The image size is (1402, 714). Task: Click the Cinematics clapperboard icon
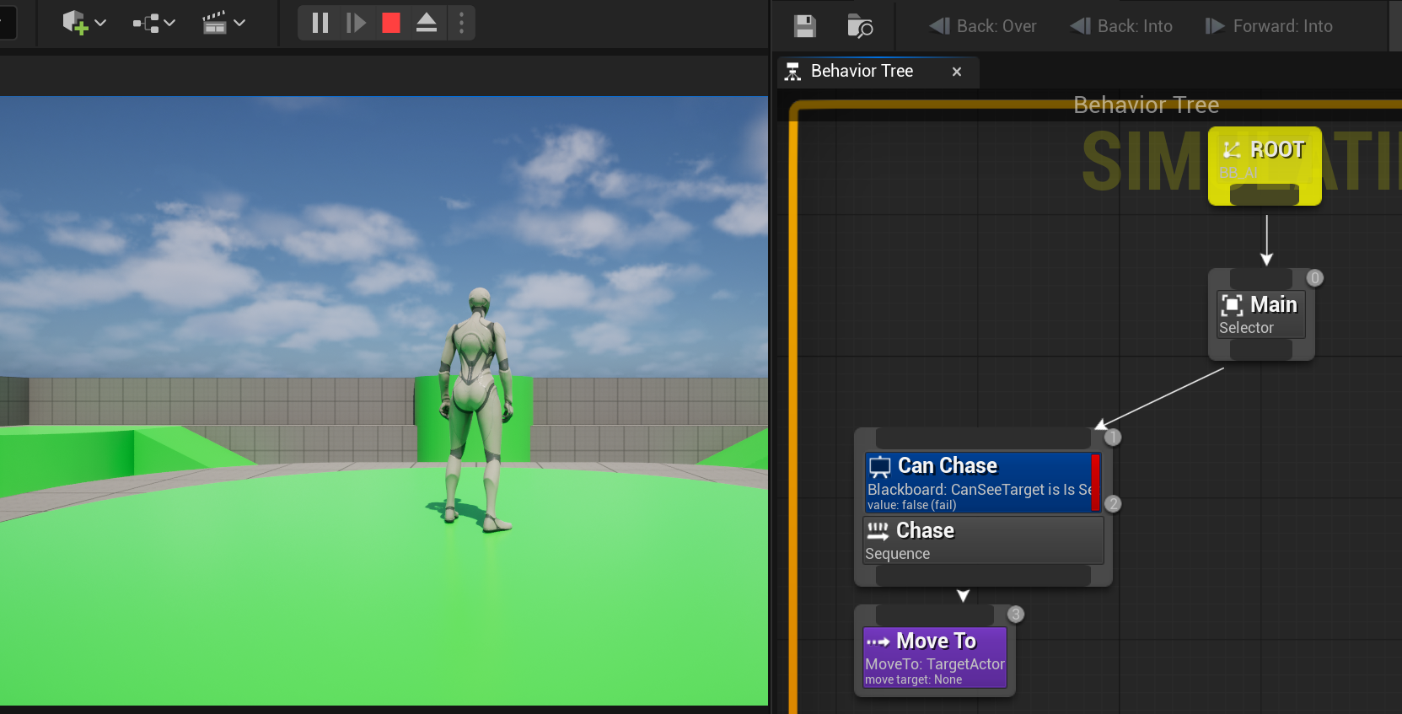(x=215, y=23)
